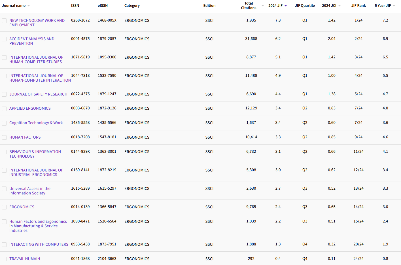Sort by 5 Year JIF arrow
The image size is (401, 265).
(394, 6)
